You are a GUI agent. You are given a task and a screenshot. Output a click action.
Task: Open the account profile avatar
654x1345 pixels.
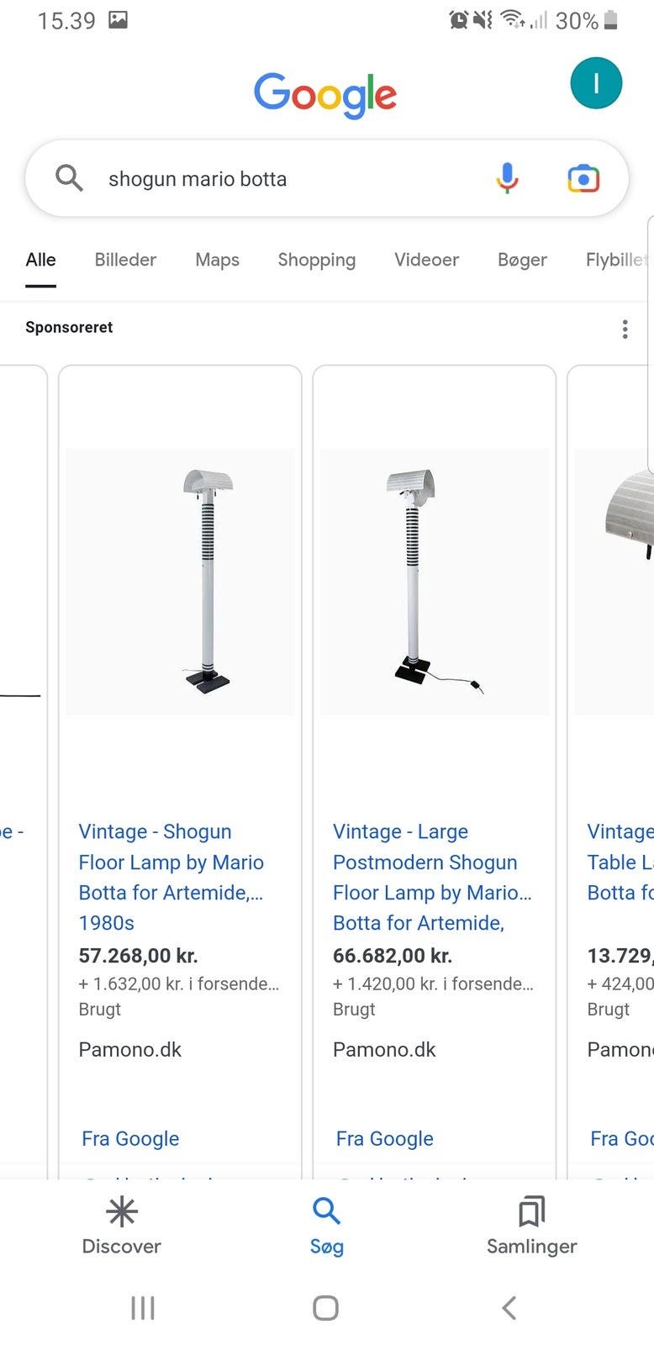[596, 83]
